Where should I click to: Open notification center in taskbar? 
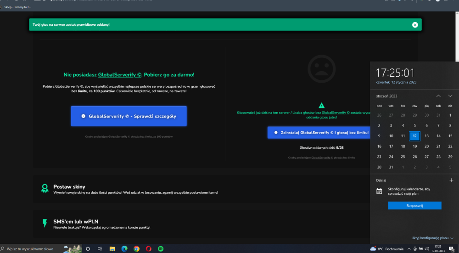click(451, 249)
